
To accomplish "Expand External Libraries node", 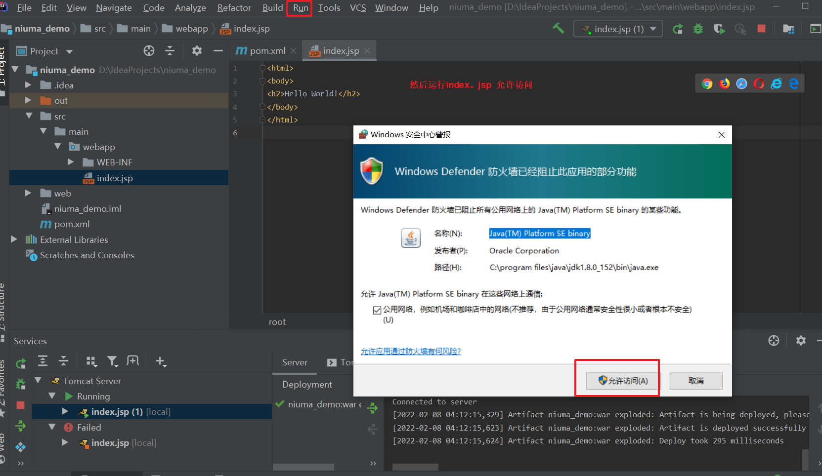I will [x=14, y=239].
